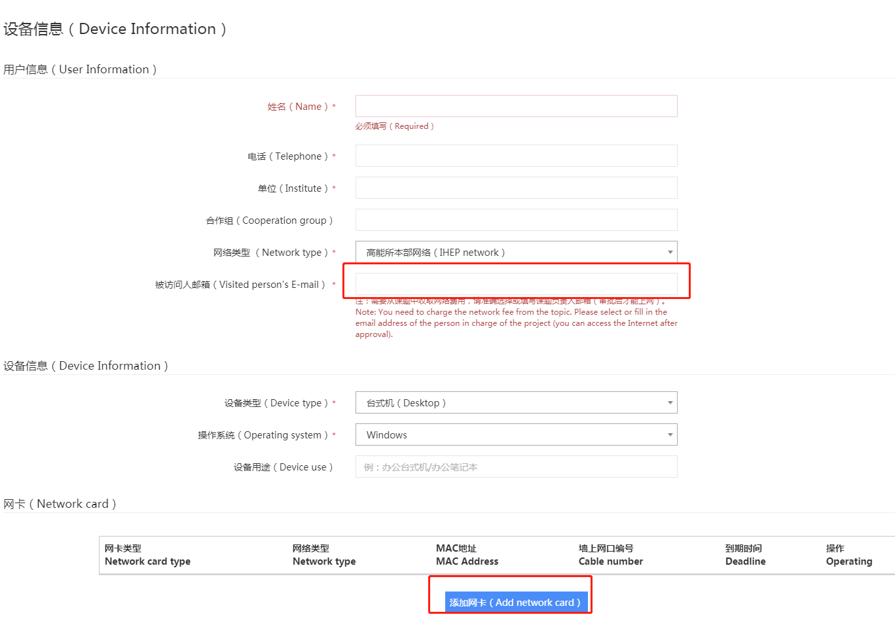The height and width of the screenshot is (619, 895).
Task: Focus the Telephone text box
Action: [516, 156]
